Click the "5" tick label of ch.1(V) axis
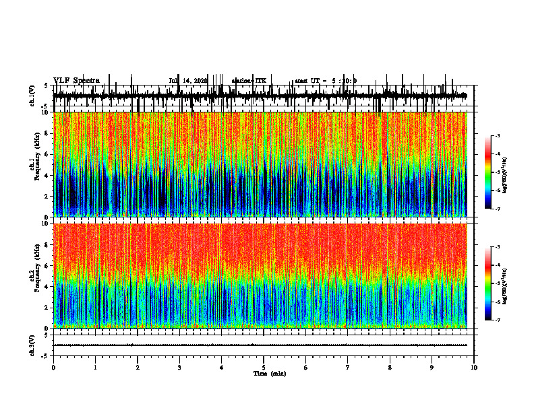 click(x=46, y=86)
